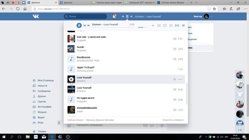Click cover of second Lose Yourself track
The width and height of the screenshot is (249, 140).
coord(71,89)
